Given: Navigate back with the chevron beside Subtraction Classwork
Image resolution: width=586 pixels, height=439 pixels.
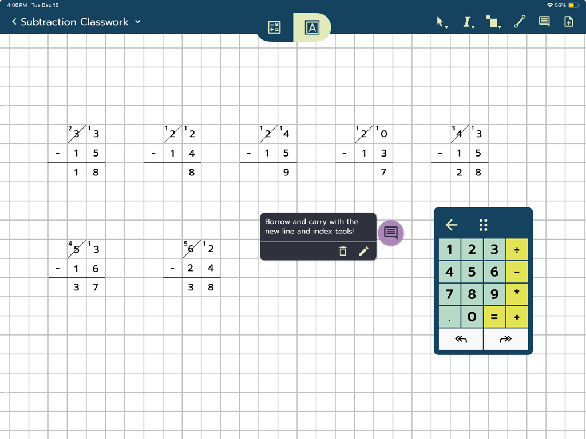Looking at the screenshot, I should tap(13, 22).
